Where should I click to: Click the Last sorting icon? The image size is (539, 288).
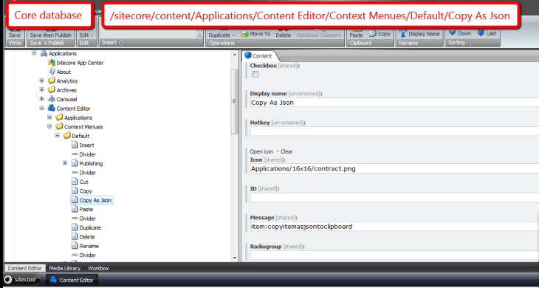click(481, 33)
